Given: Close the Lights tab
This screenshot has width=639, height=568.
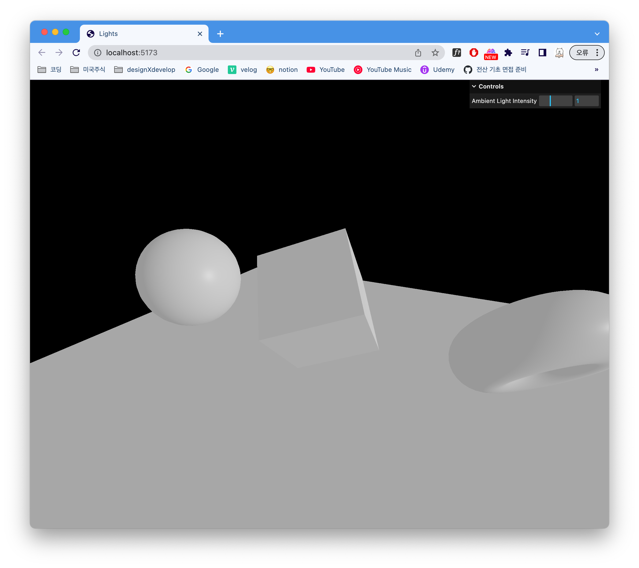Looking at the screenshot, I should click(200, 34).
